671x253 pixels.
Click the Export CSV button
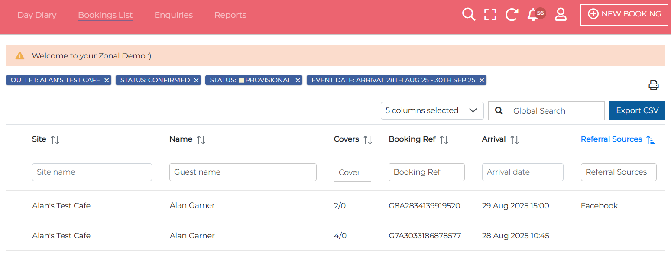coord(637,110)
